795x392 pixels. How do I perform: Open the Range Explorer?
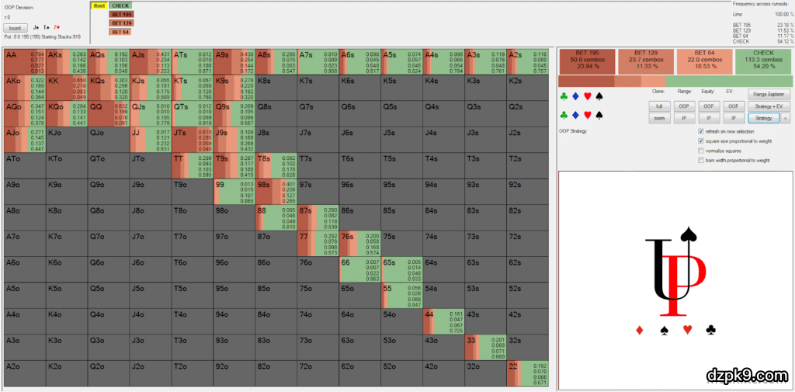coord(763,94)
